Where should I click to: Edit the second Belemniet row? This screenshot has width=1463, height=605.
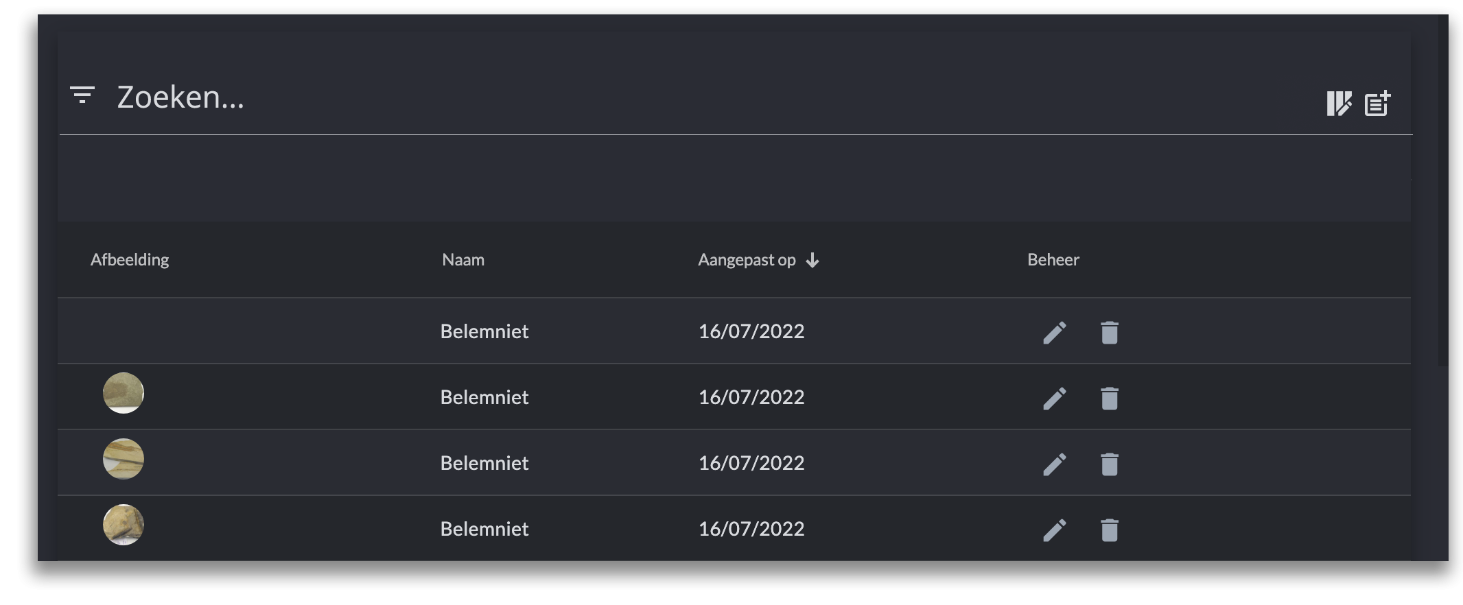click(x=1055, y=399)
